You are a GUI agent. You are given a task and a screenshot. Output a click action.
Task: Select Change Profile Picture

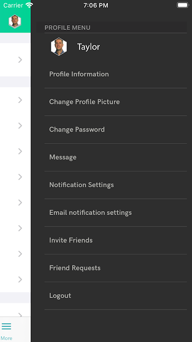click(116, 102)
